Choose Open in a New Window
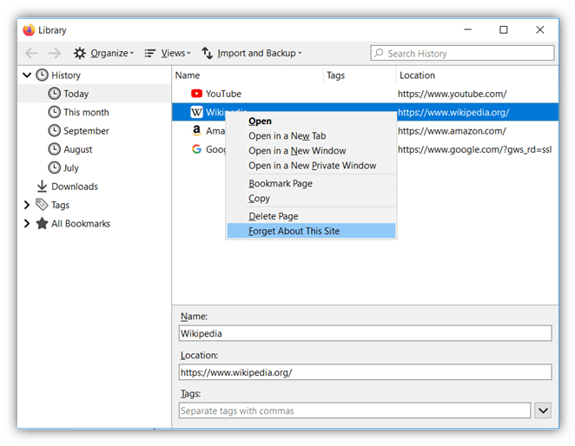Image resolution: width=575 pixels, height=446 pixels. pyautogui.click(x=311, y=151)
